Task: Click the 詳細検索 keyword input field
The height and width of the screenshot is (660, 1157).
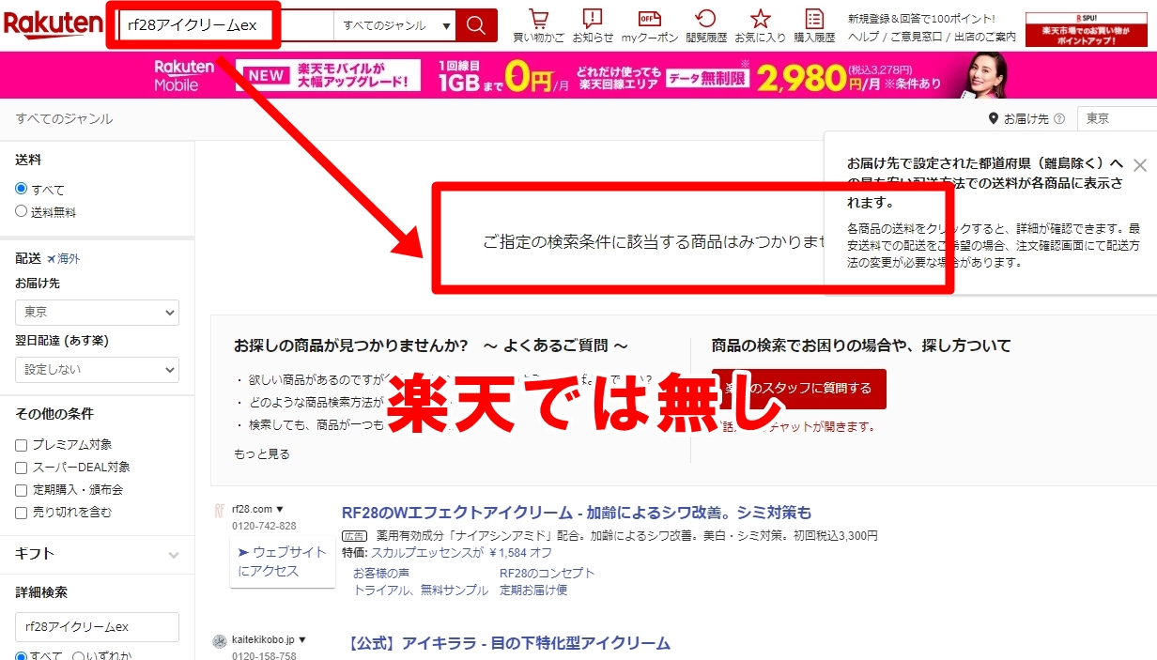Action: 97,627
